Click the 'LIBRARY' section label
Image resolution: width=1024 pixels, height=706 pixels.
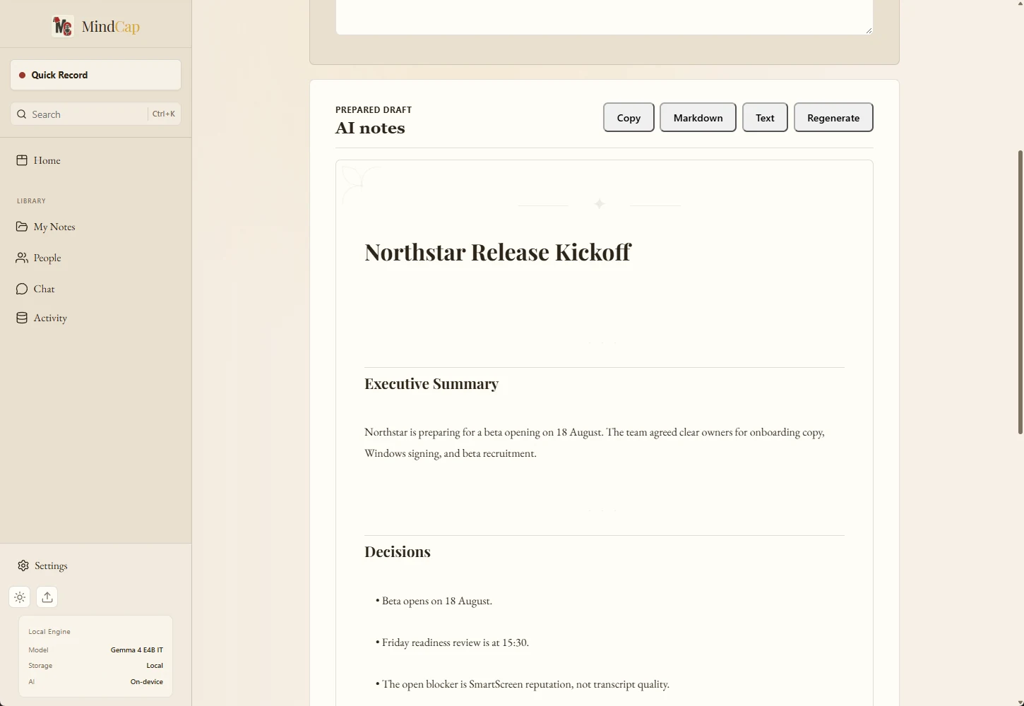pyautogui.click(x=31, y=201)
